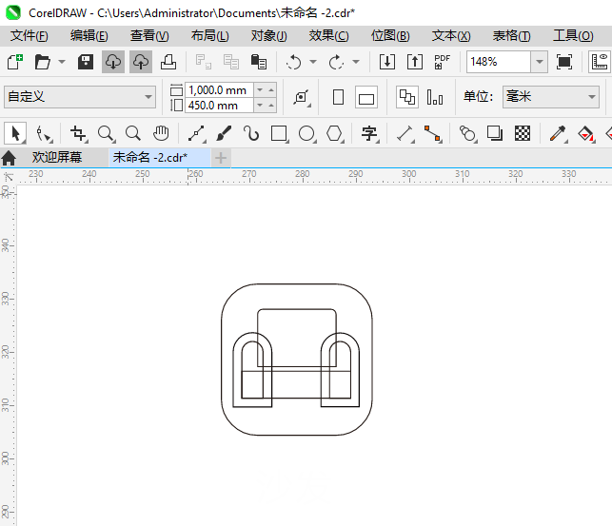Select the Rectangle tool
This screenshot has height=526, width=612.
click(280, 134)
